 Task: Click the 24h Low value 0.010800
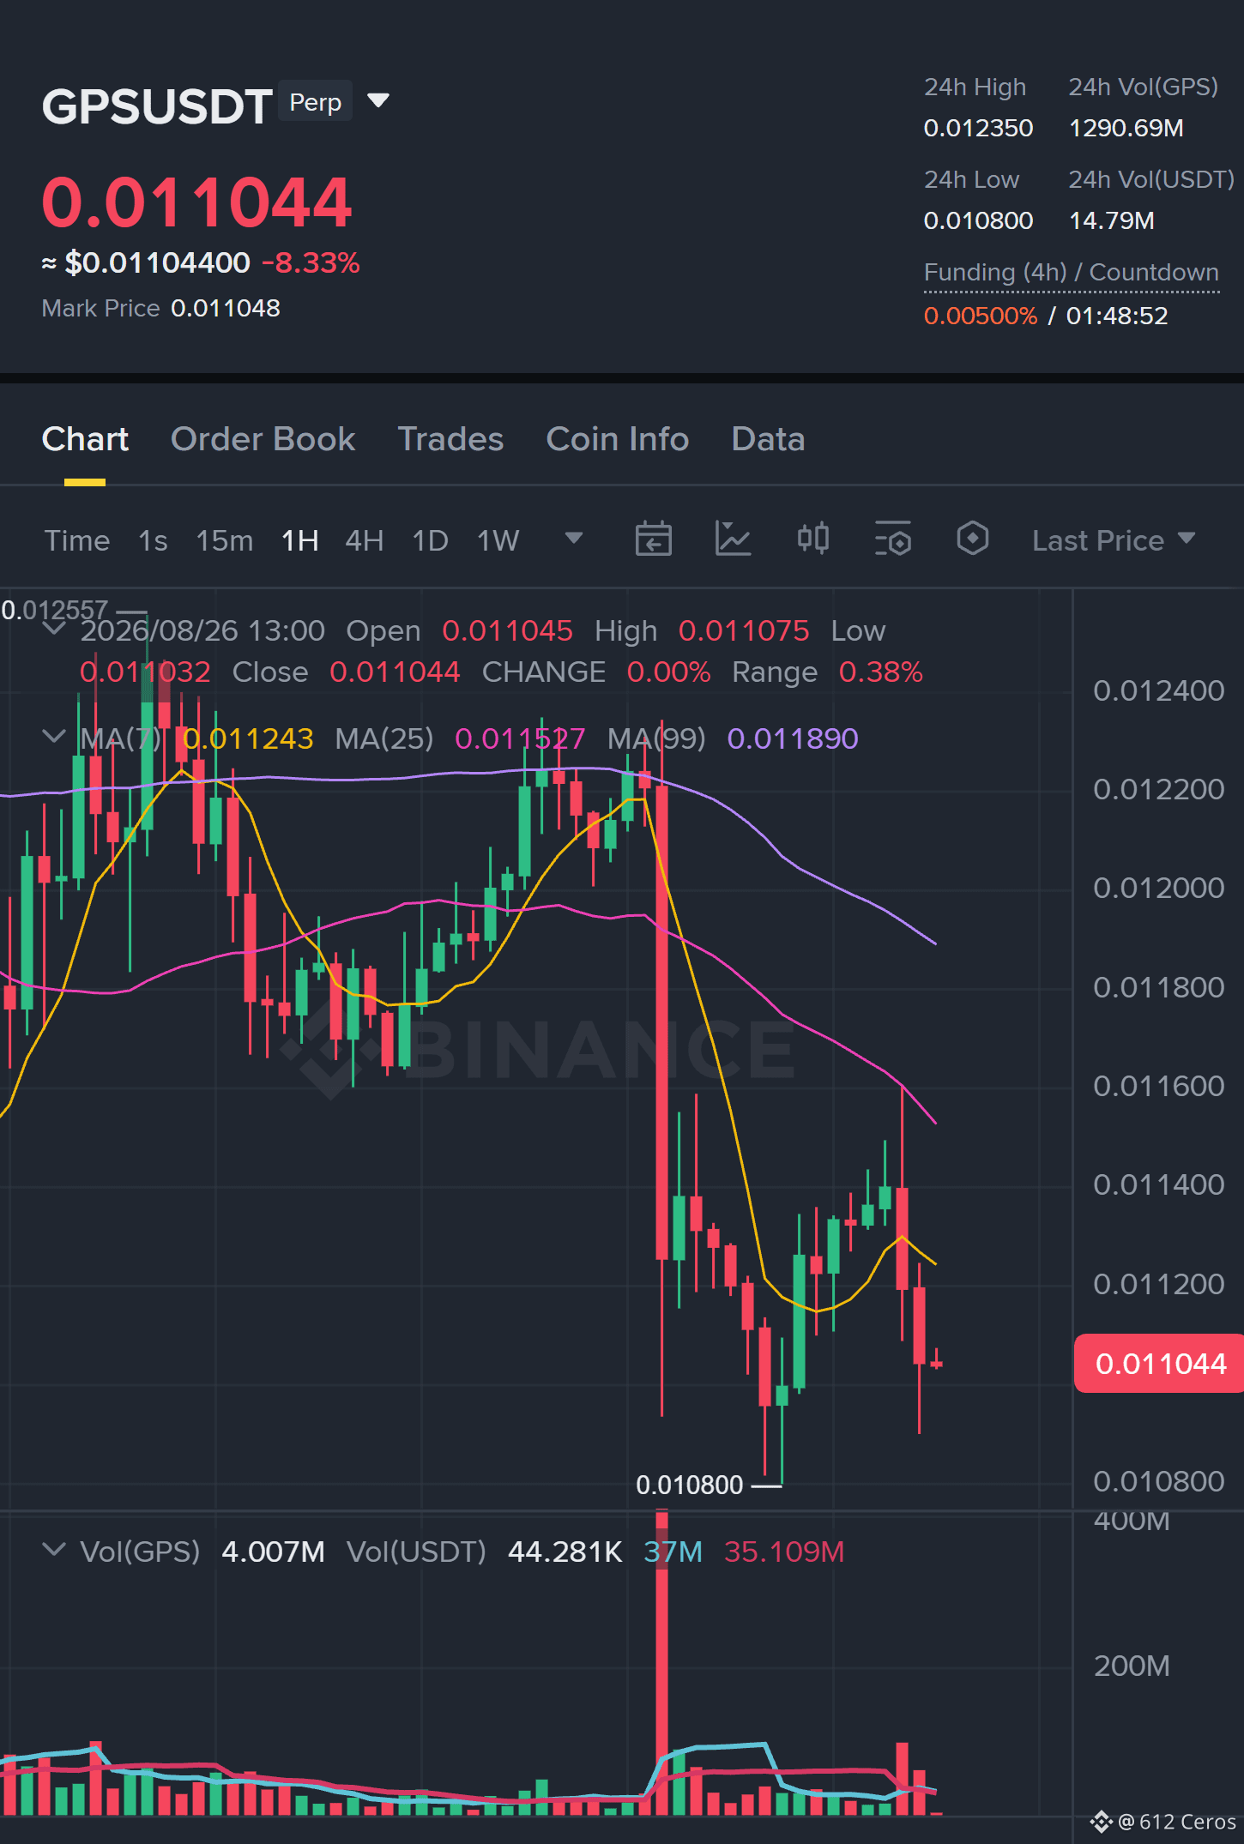pos(978,221)
